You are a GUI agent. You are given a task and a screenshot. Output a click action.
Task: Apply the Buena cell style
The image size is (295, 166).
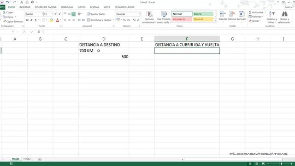pos(203,14)
